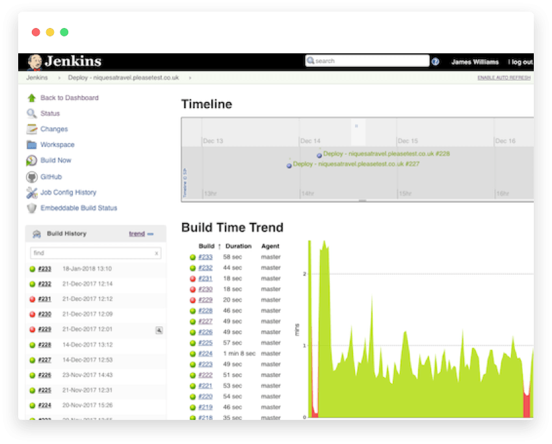Viewport: 552px width, 444px height.
Task: Click the log out link
Action: (521, 62)
